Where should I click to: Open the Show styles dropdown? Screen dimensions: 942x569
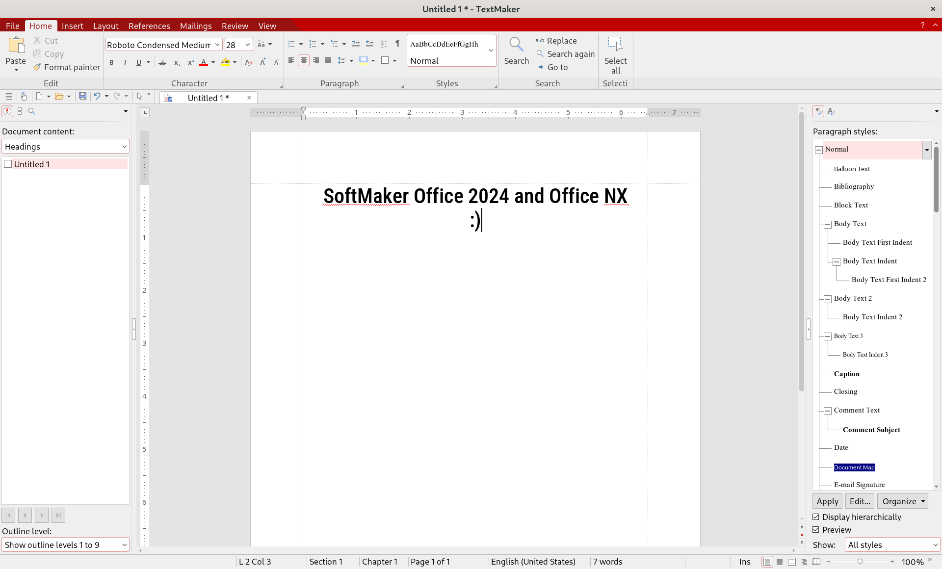click(887, 545)
